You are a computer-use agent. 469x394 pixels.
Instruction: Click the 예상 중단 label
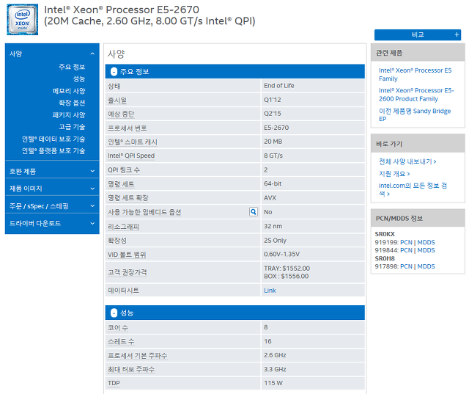click(121, 114)
